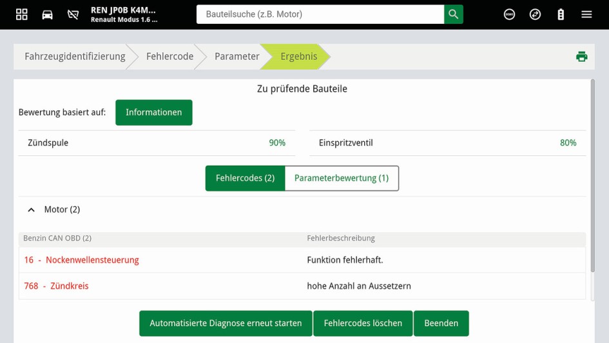The height and width of the screenshot is (343, 609).
Task: Click the 90% rating value
Action: click(x=277, y=143)
